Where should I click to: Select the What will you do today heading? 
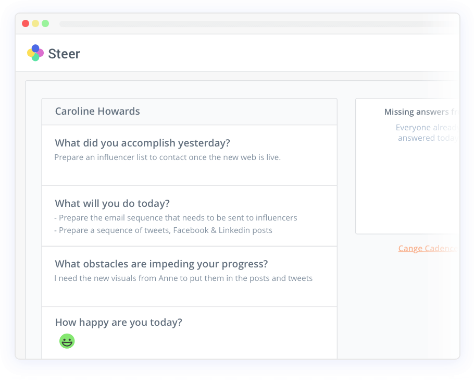[112, 203]
